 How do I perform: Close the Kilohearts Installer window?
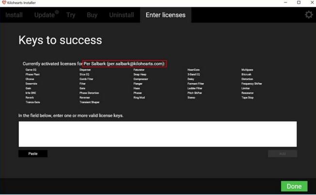pos(312,2)
